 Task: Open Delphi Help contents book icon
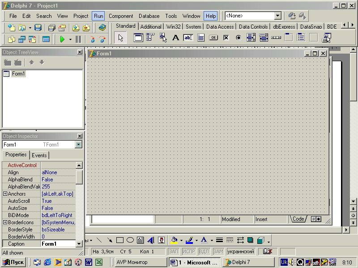(102, 28)
